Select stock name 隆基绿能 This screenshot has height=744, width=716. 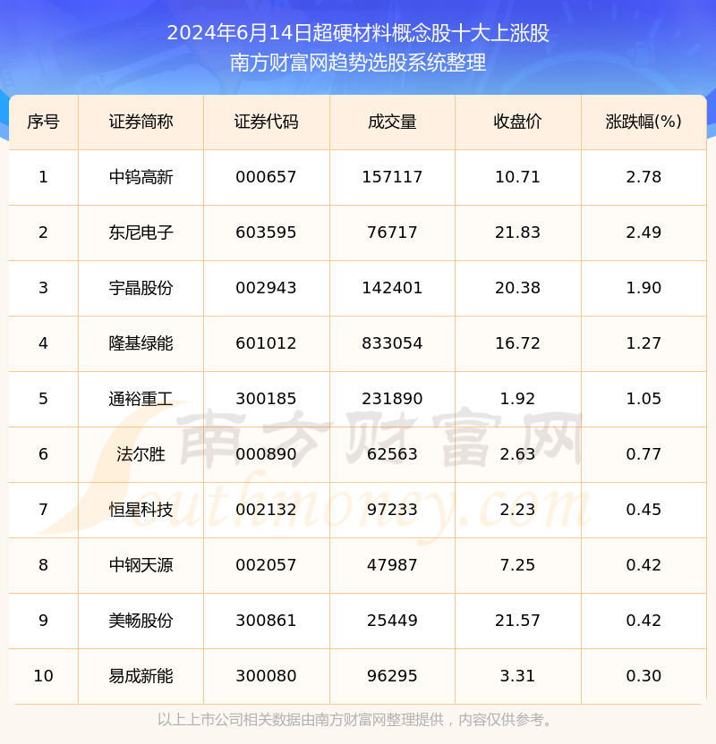coord(141,343)
